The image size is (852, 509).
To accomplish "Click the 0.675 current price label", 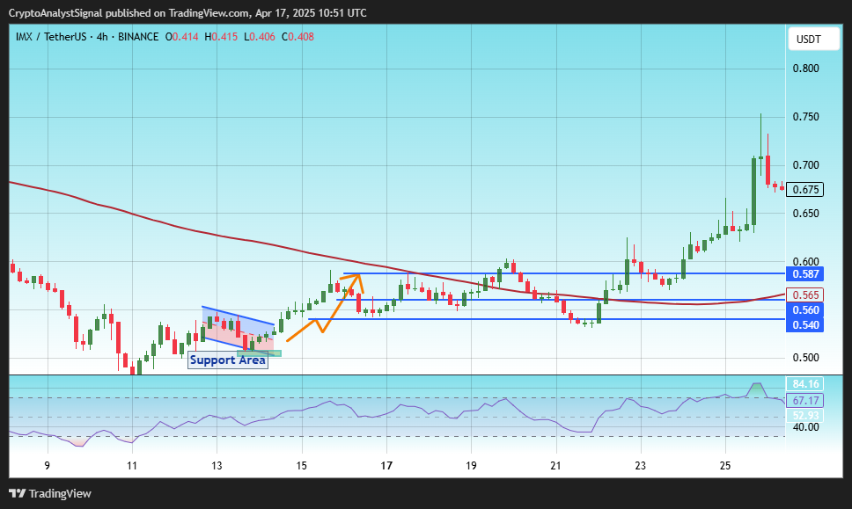I will coord(805,189).
